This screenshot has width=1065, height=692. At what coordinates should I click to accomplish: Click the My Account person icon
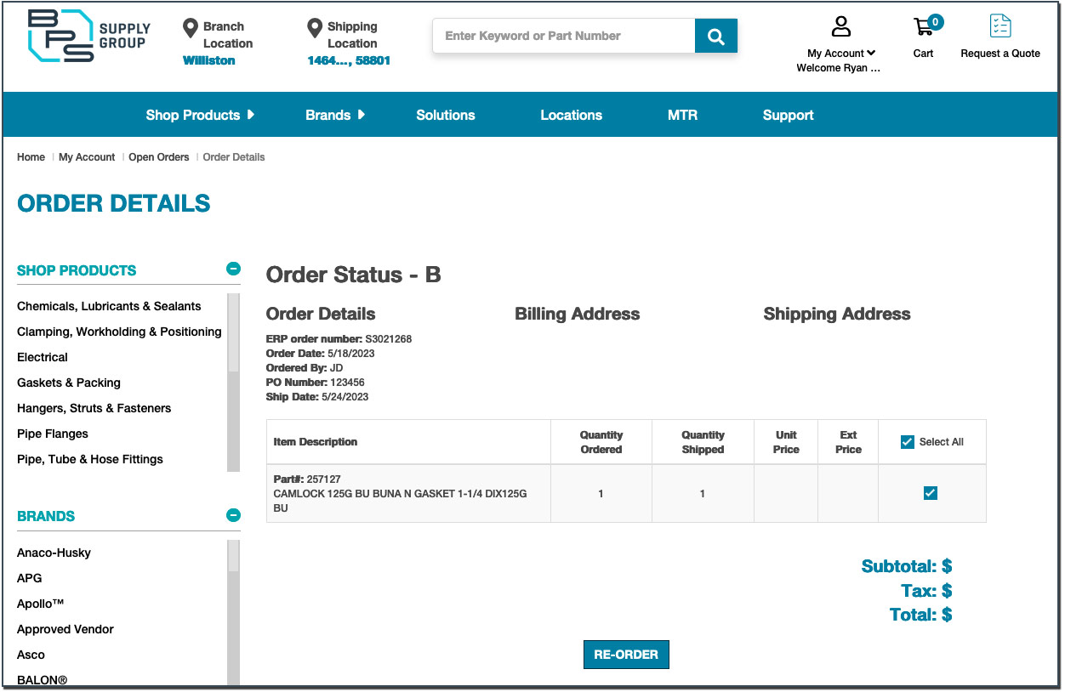(840, 26)
